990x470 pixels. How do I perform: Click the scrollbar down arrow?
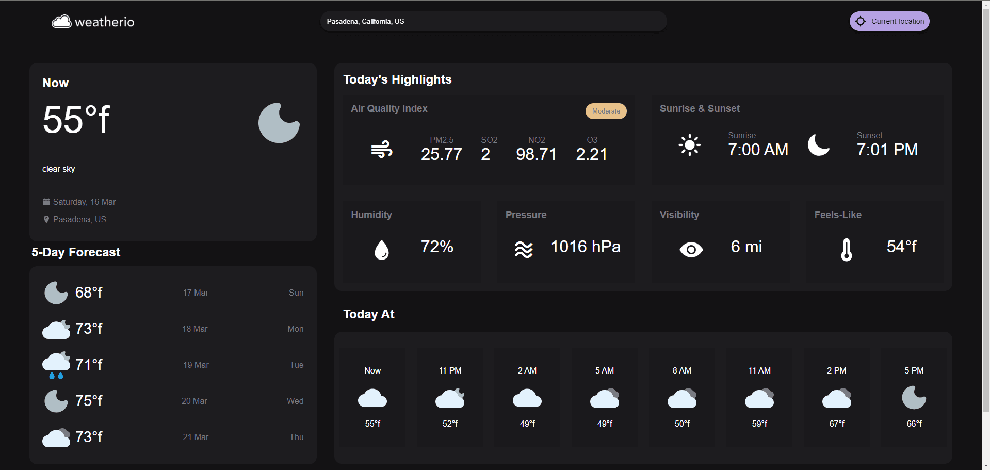point(986,465)
